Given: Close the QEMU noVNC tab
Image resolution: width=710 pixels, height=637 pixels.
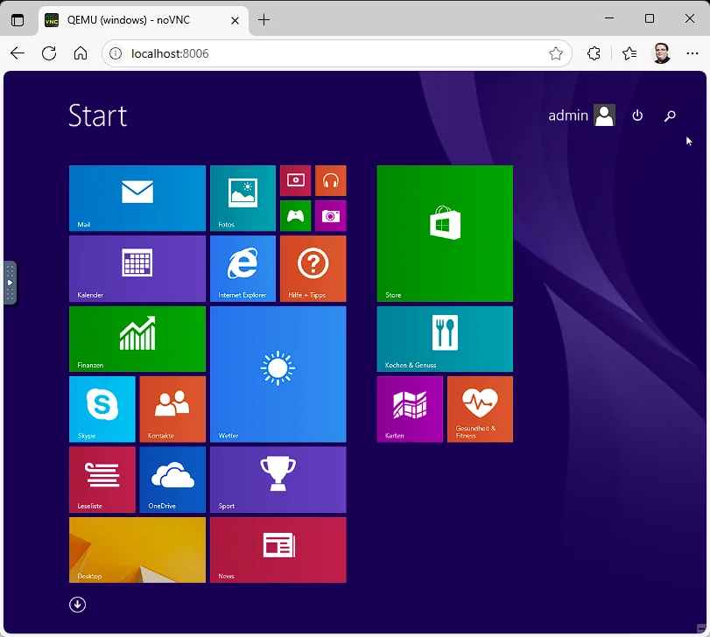Looking at the screenshot, I should pyautogui.click(x=235, y=20).
